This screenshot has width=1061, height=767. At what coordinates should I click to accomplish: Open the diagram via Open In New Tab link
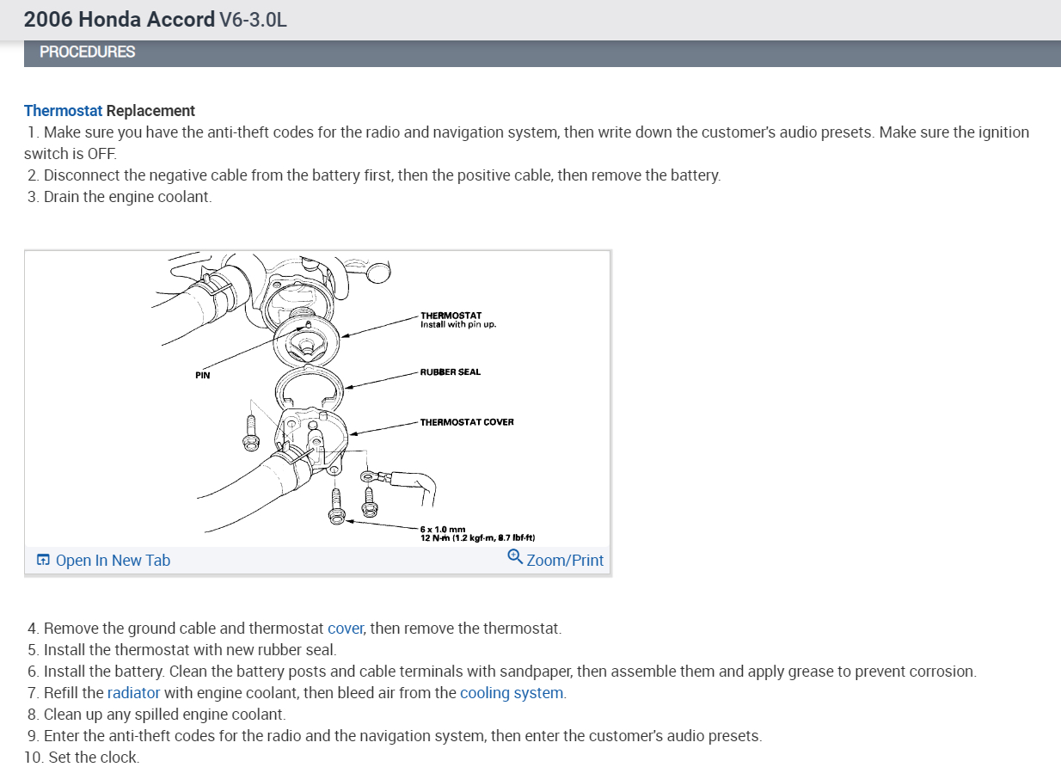point(113,561)
